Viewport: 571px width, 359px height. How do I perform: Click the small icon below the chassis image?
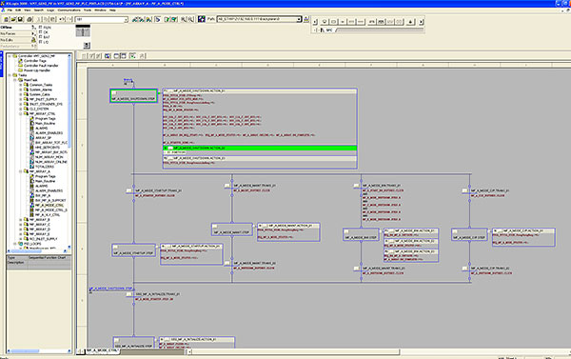click(x=87, y=46)
